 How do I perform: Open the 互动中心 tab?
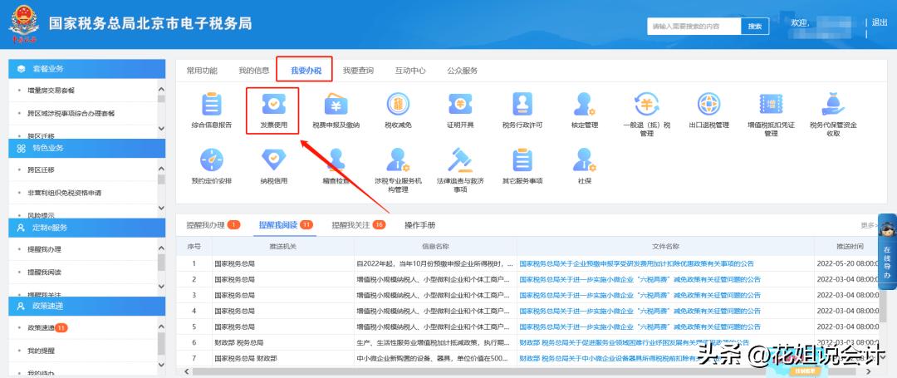[x=410, y=71]
